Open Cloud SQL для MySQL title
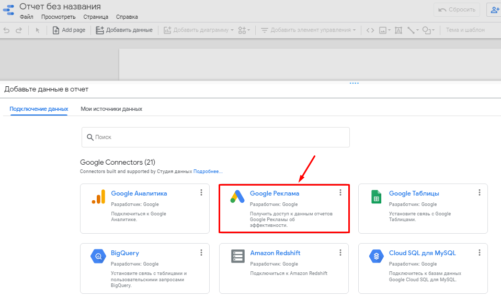Screen dimensions: 501x298 click(x=422, y=253)
